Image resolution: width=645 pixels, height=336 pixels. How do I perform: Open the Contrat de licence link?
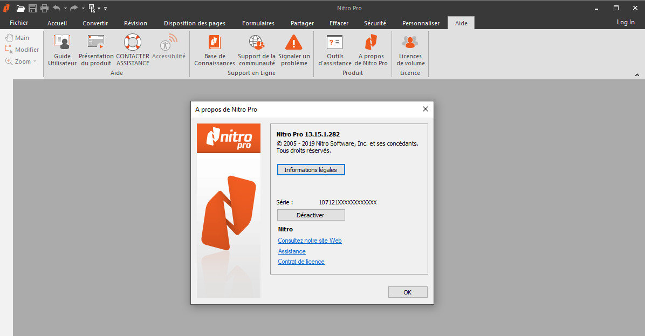(x=301, y=262)
